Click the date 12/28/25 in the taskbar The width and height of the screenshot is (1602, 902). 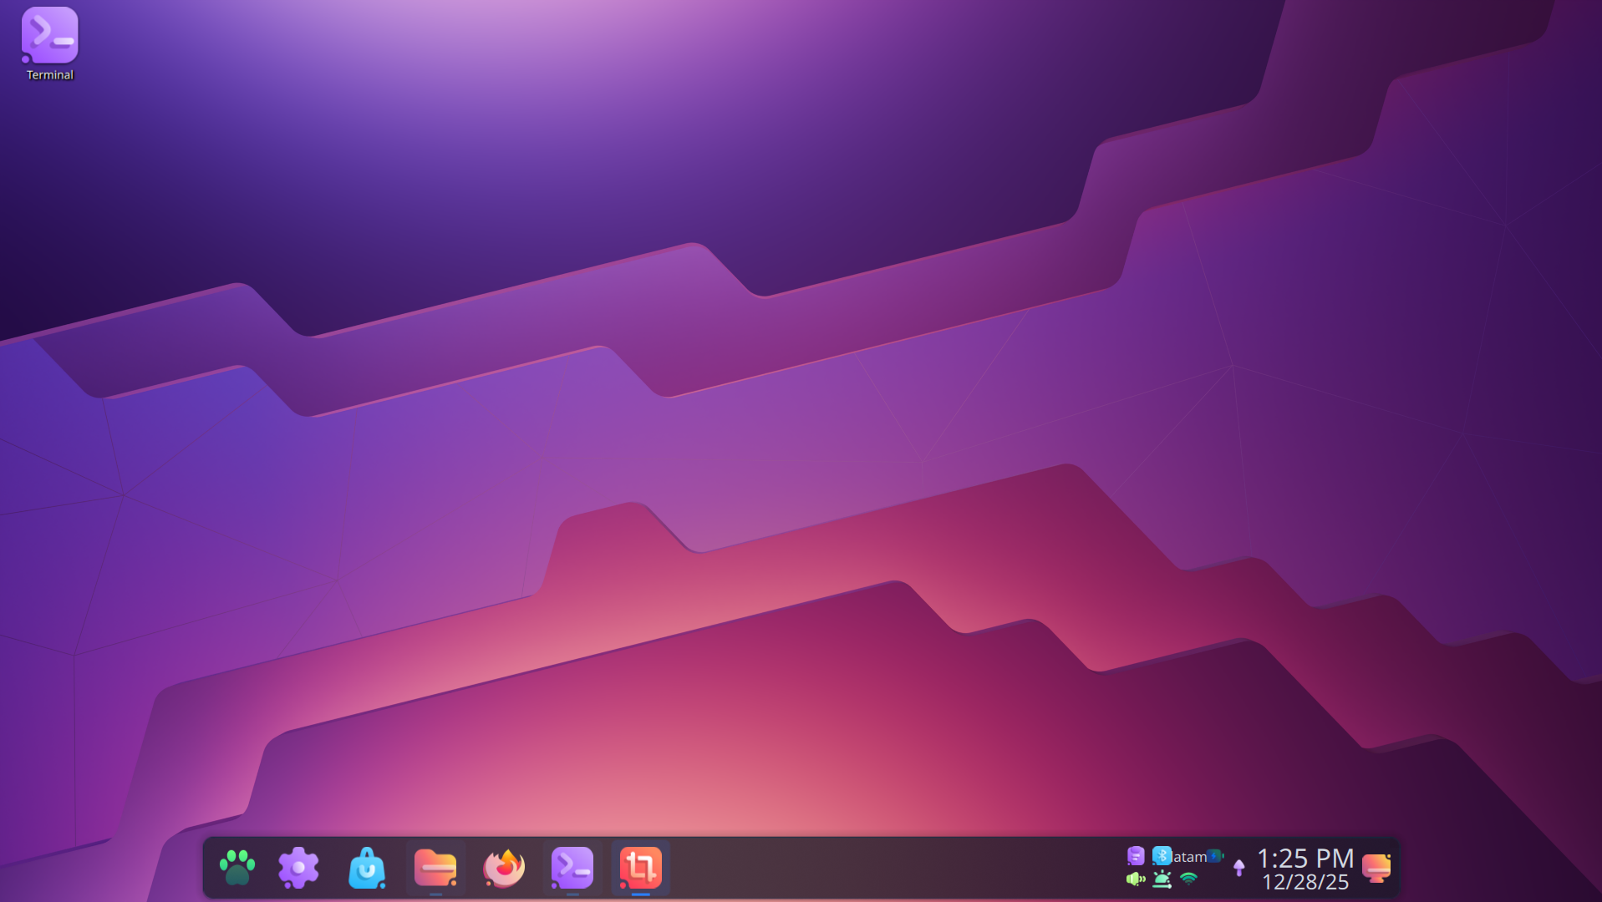pos(1306,882)
